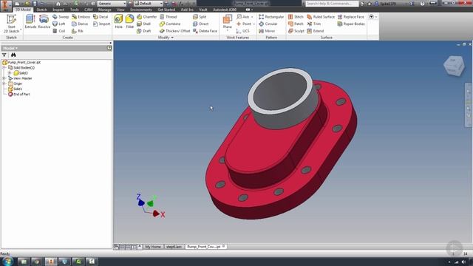Switch to the Sketch ribbon tab
The height and width of the screenshot is (266, 473).
(41, 10)
